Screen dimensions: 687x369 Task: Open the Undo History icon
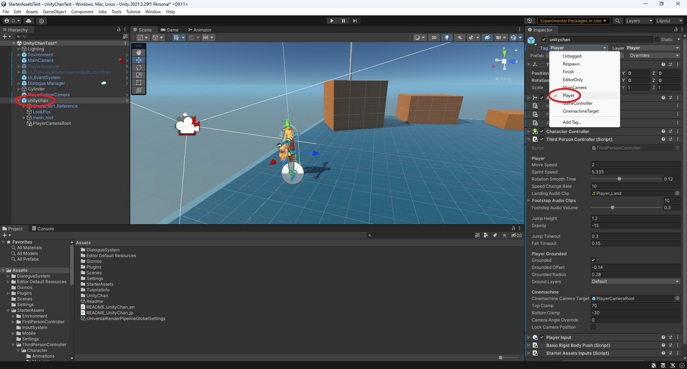[529, 21]
